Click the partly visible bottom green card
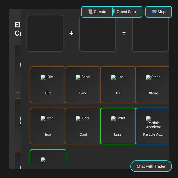Viewport: 178px width, 178px height. point(48,156)
